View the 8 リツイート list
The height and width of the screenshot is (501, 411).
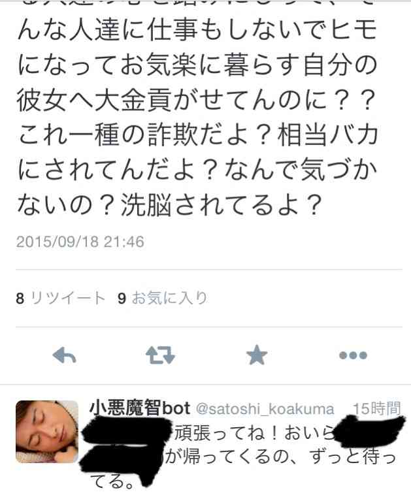coord(61,298)
